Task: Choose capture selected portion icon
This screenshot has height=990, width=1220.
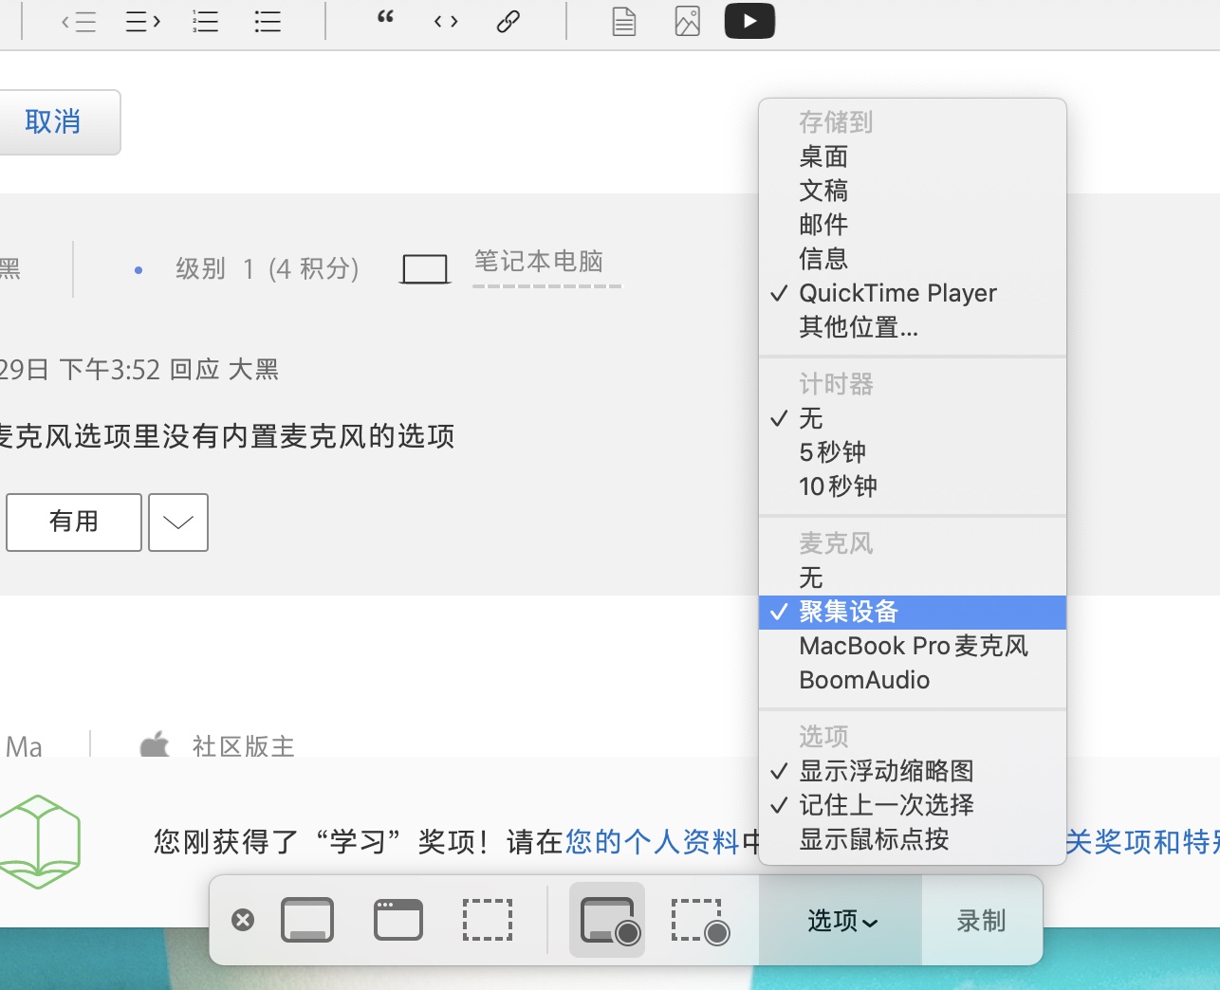Action: tap(488, 920)
